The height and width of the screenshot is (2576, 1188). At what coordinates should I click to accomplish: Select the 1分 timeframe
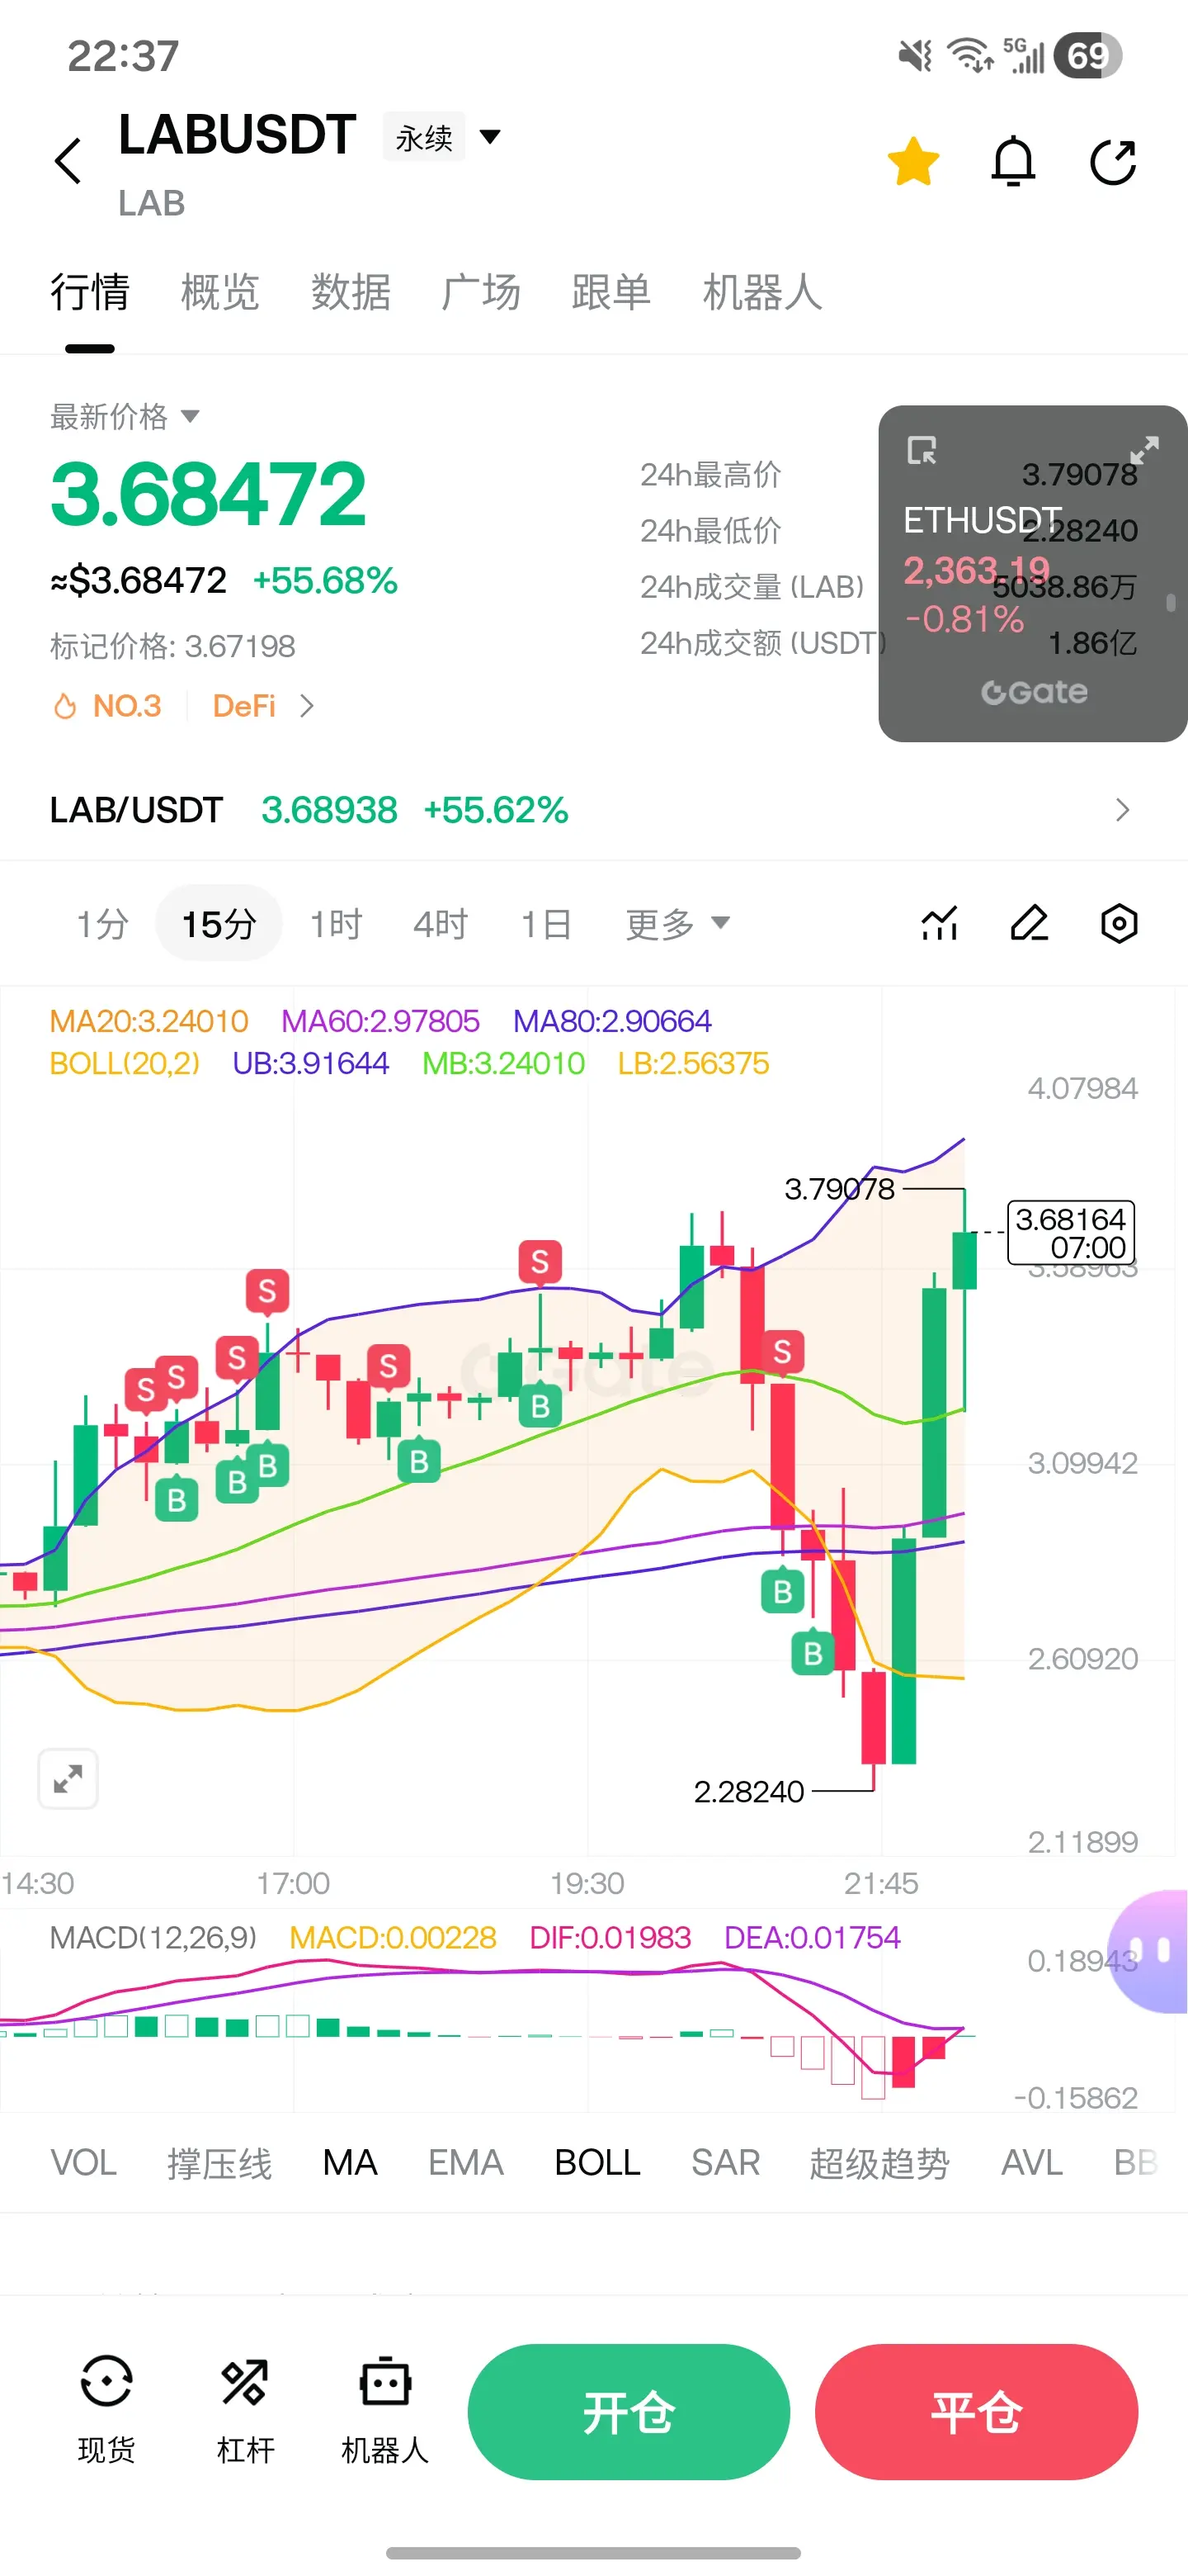pos(103,924)
